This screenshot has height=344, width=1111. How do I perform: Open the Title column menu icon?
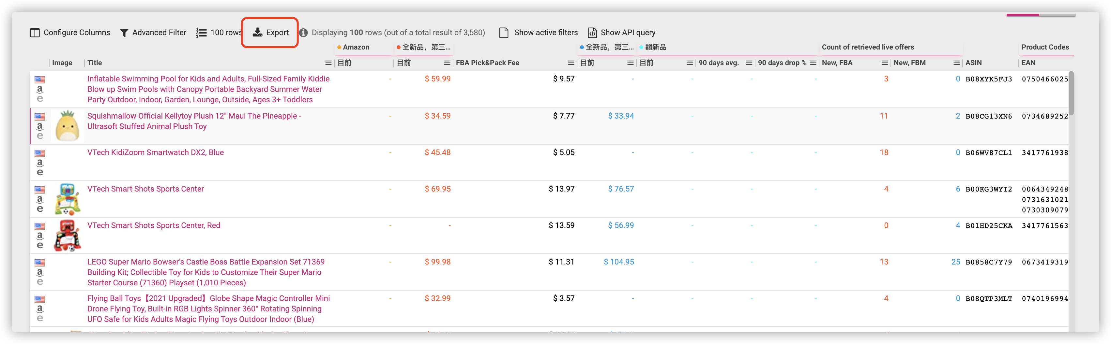(x=328, y=63)
